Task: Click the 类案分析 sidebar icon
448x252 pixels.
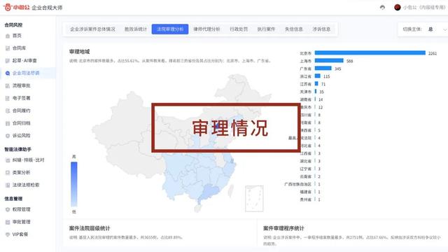Action: 8,173
